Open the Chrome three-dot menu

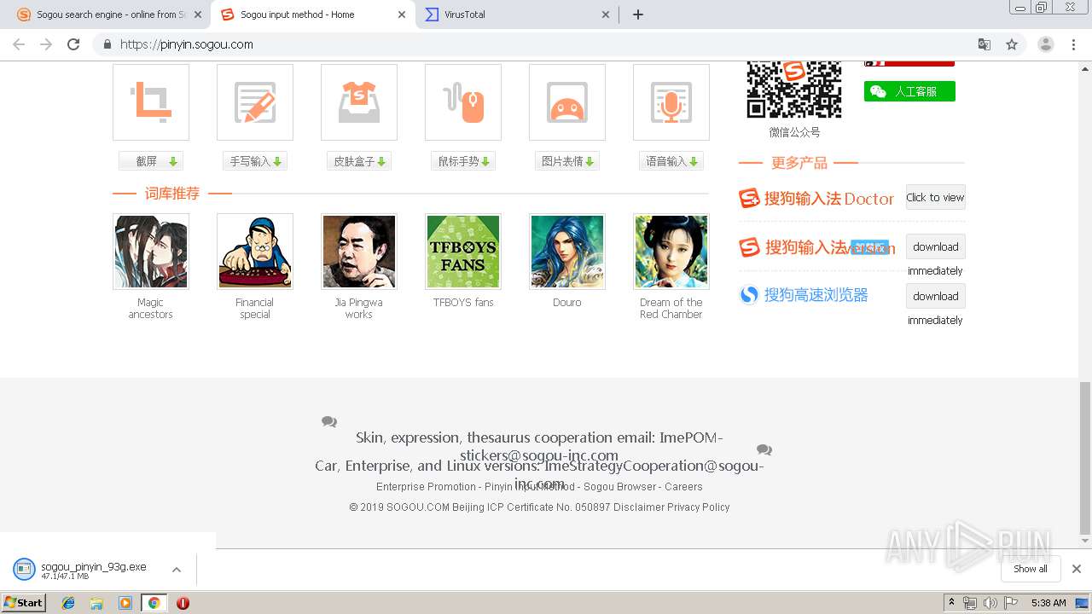tap(1073, 44)
